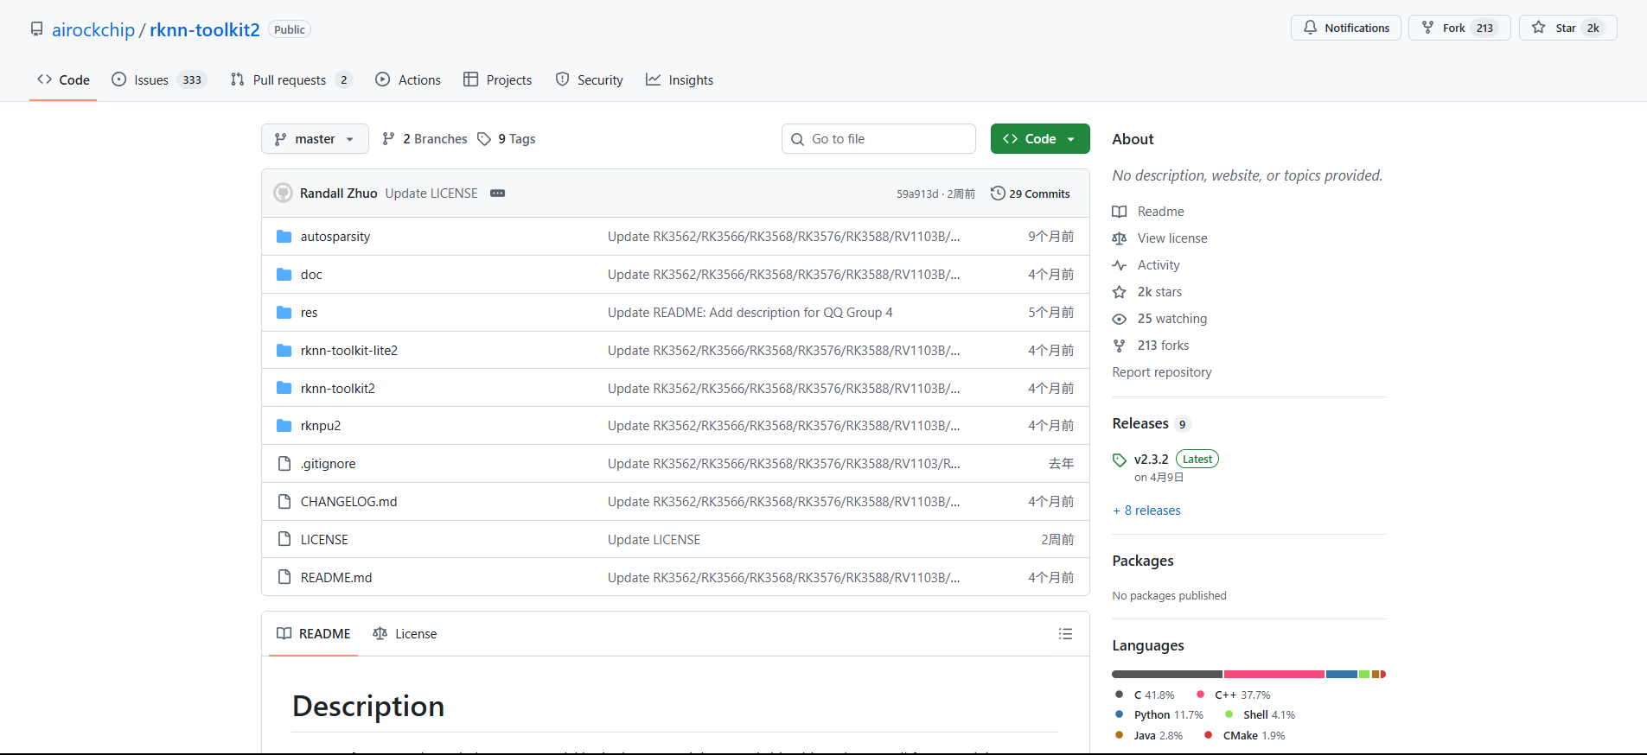The width and height of the screenshot is (1647, 755).
Task: Open the rknpu2 folder icon
Action: 284,425
